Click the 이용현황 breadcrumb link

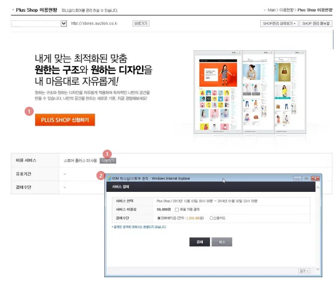pyautogui.click(x=286, y=10)
